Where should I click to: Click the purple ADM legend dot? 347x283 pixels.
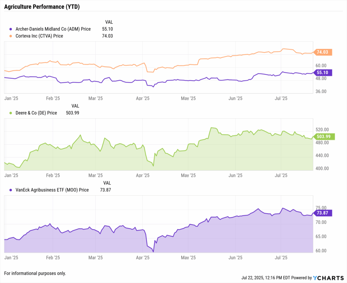(x=11, y=29)
